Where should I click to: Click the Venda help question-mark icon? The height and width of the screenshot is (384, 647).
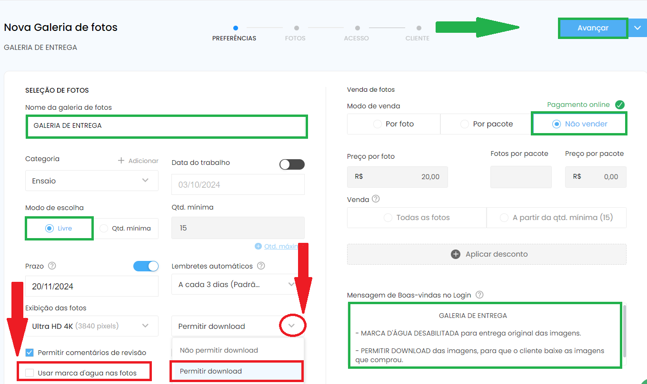[x=376, y=199]
